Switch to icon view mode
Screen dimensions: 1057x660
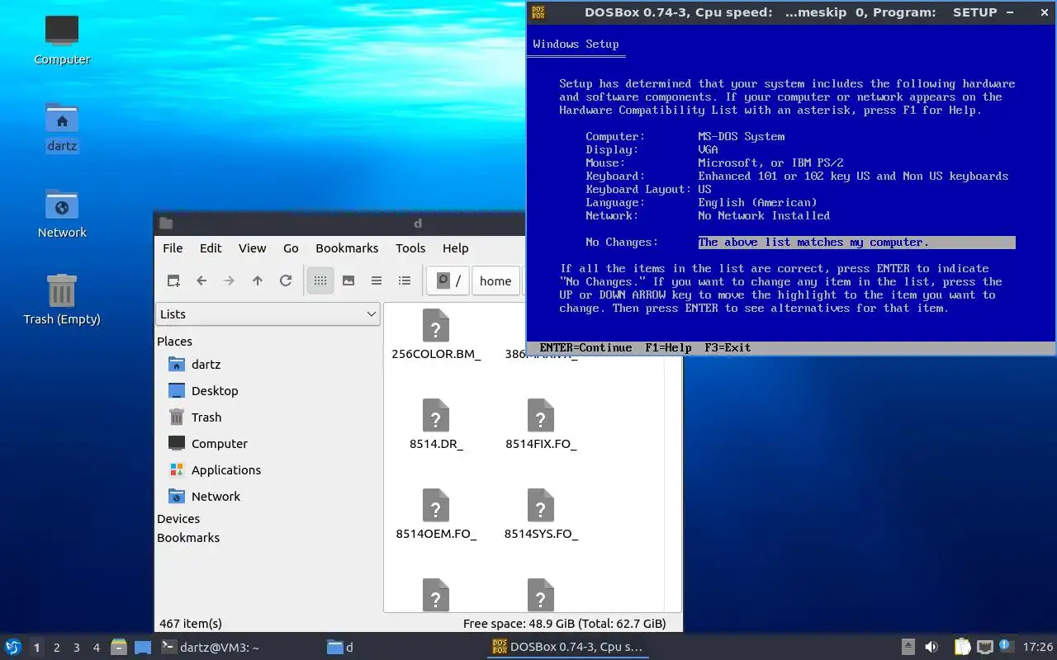click(x=320, y=280)
